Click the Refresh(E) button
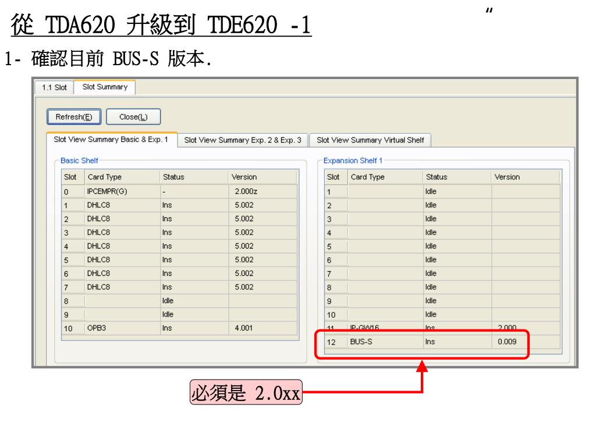The image size is (596, 447). point(73,116)
